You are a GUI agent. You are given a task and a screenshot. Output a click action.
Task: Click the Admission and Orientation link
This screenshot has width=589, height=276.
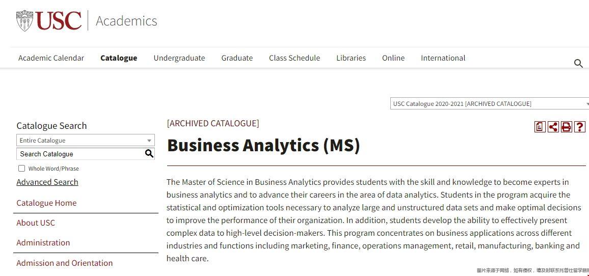tap(65, 263)
